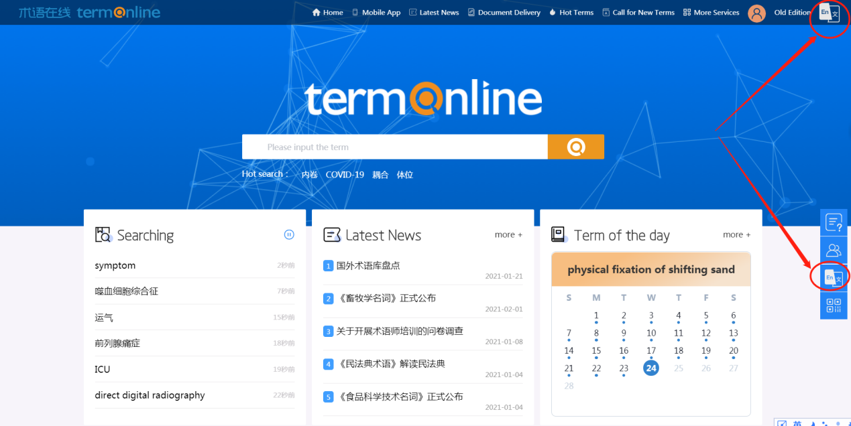
Task: Open the More Services menu
Action: 711,13
